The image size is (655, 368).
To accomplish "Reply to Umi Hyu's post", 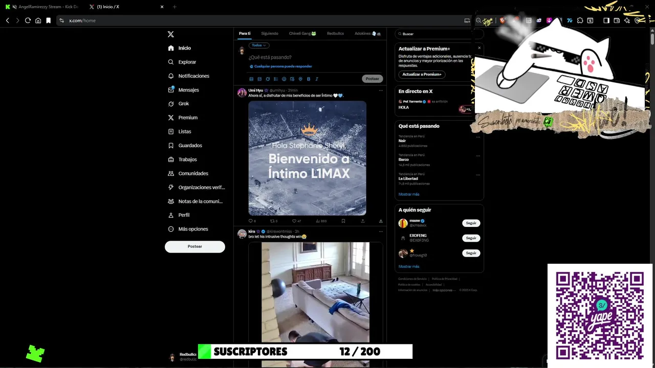I will (x=252, y=221).
